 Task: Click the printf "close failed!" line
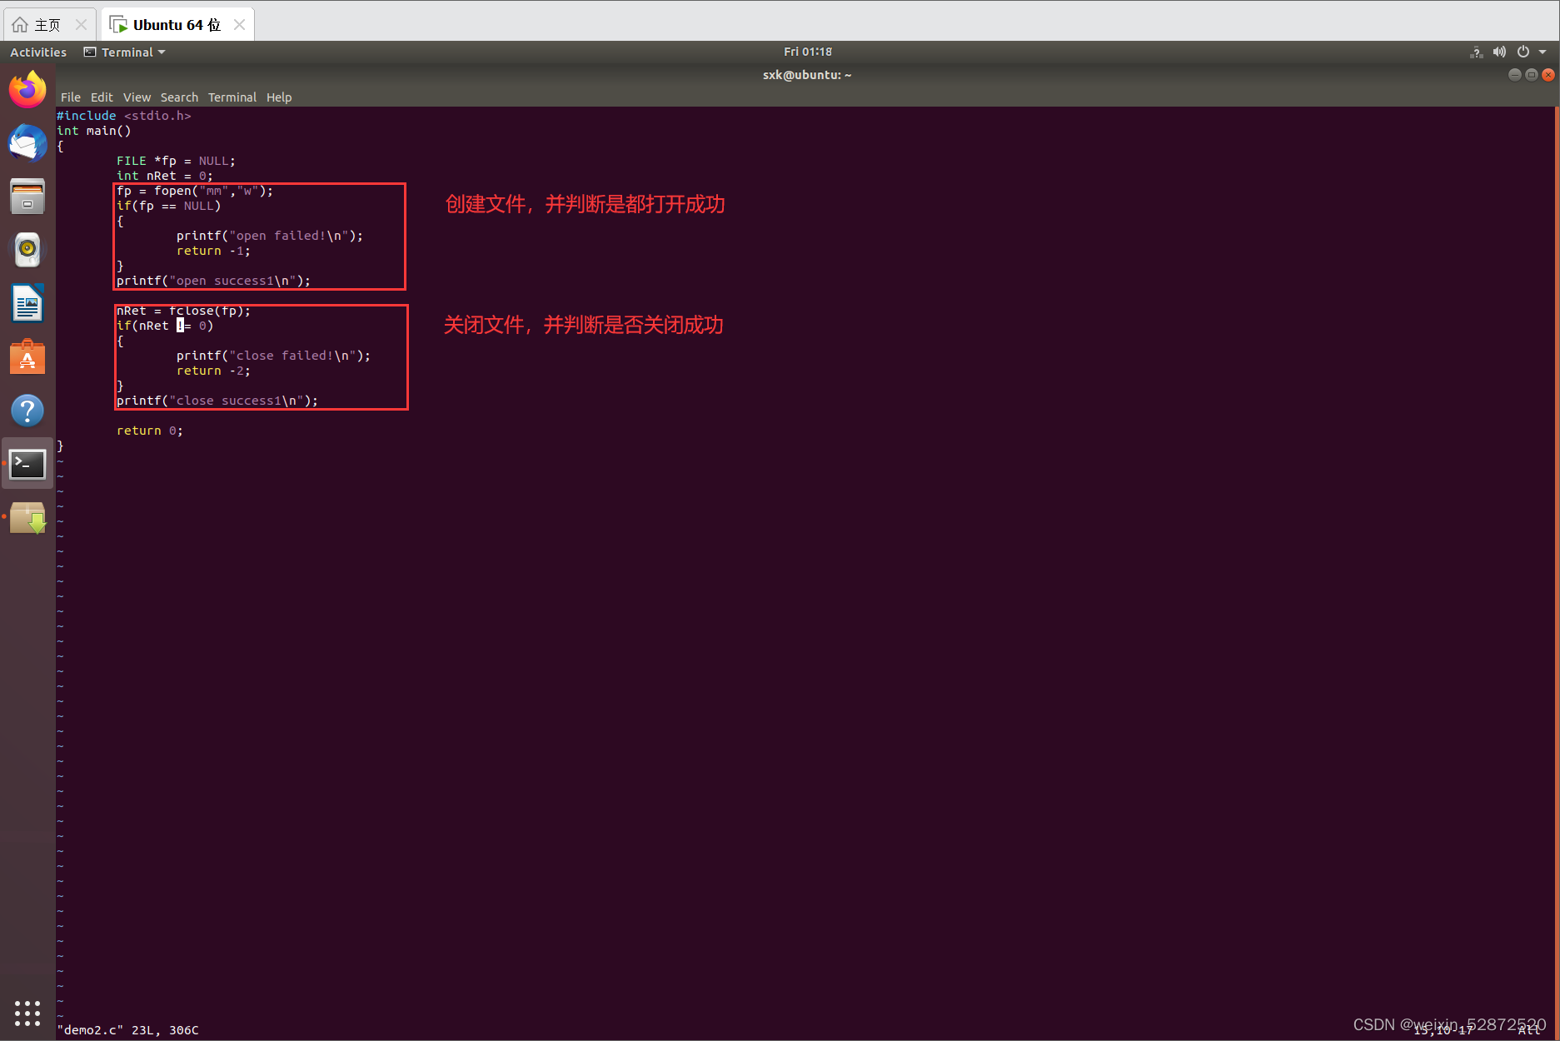tap(273, 356)
